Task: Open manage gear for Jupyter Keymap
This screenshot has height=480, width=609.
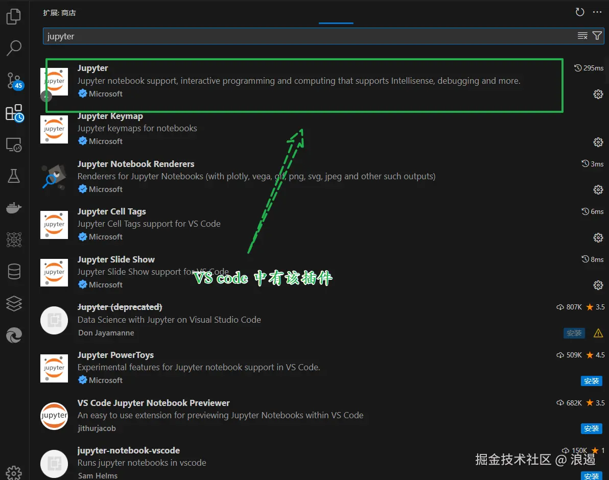Action: (598, 142)
